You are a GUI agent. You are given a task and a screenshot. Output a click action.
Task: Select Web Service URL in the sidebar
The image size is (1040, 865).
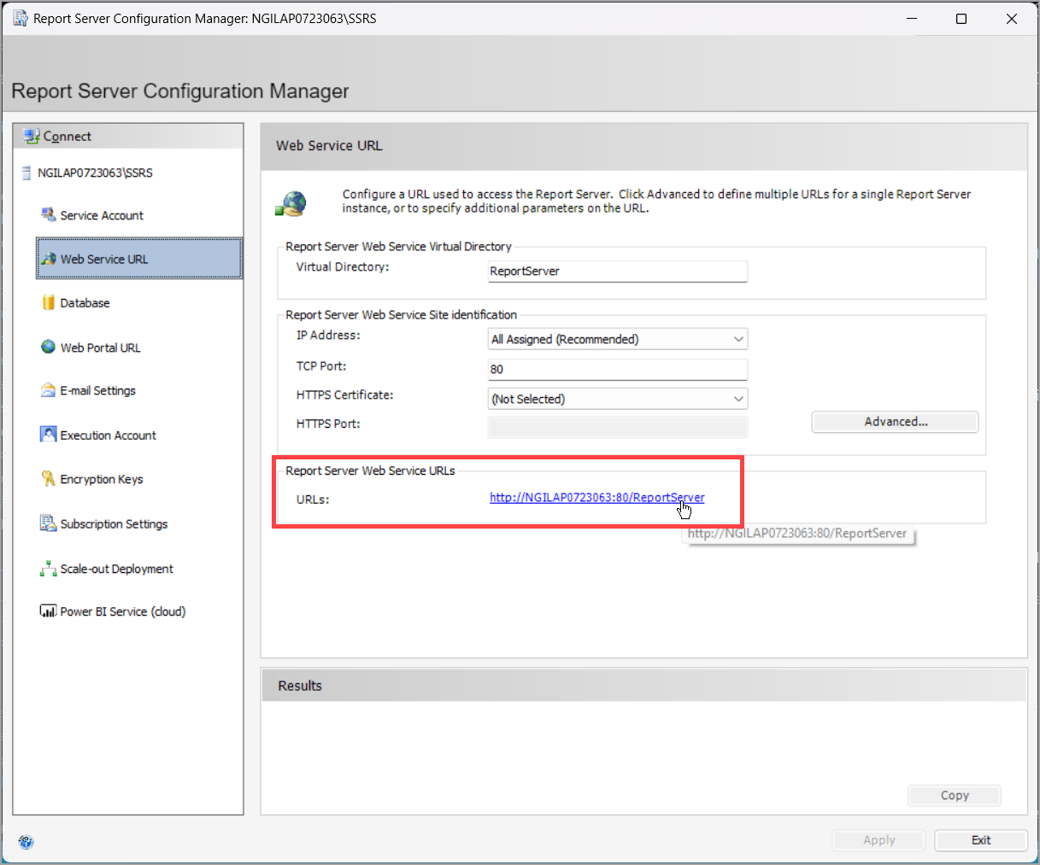(139, 259)
